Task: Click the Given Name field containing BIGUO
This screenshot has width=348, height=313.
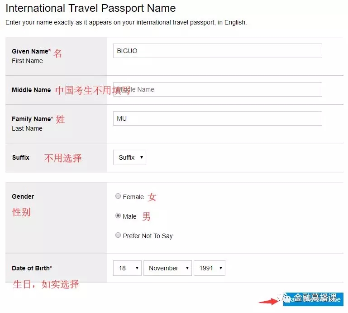Action: 217,51
